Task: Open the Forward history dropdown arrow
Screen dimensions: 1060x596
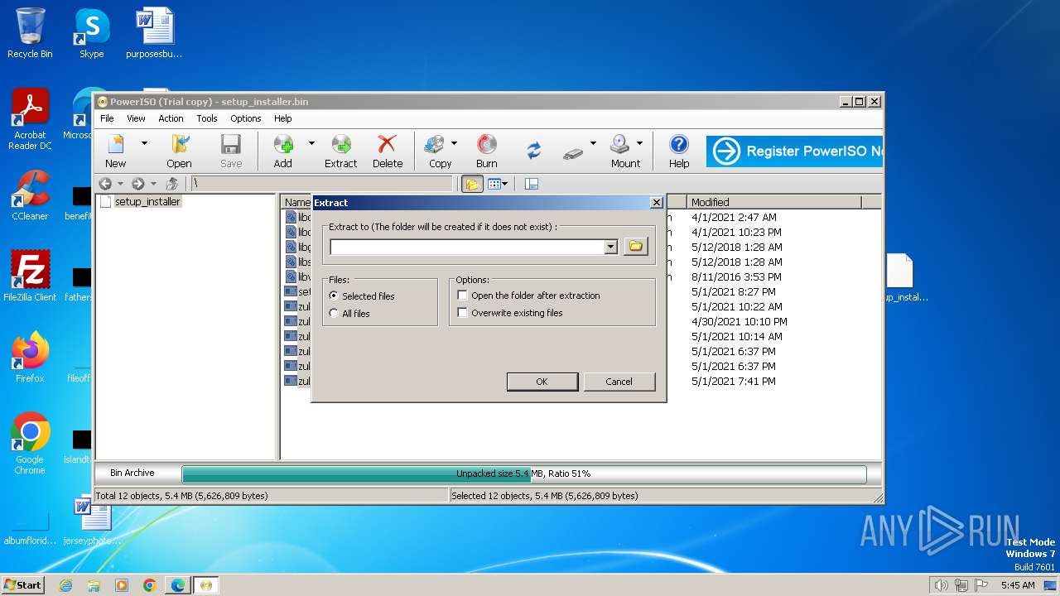Action: 153,184
